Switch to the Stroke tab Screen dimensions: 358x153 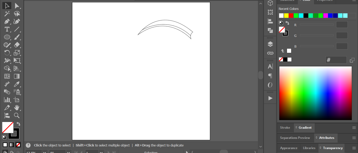tap(285, 128)
